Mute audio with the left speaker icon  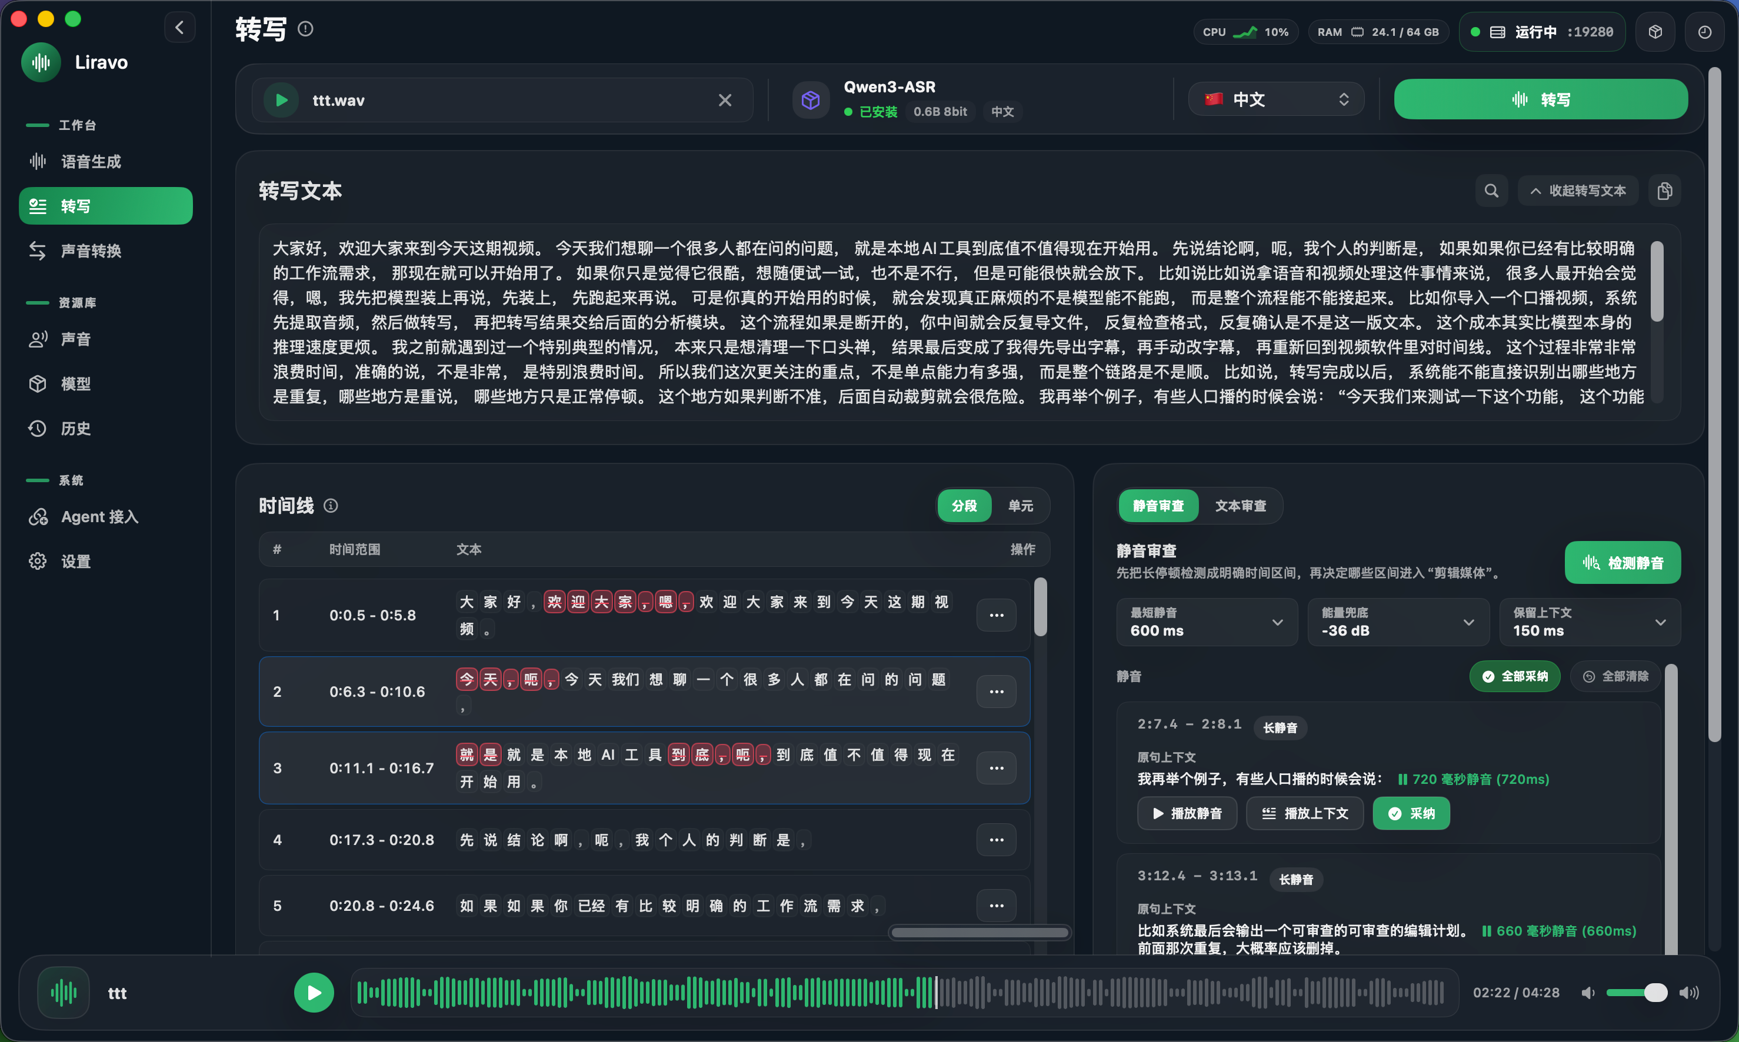click(1588, 992)
